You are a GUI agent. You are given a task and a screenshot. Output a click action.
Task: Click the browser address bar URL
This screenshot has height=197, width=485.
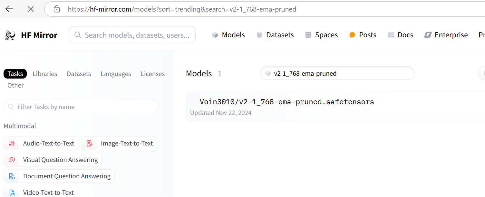coord(182,9)
